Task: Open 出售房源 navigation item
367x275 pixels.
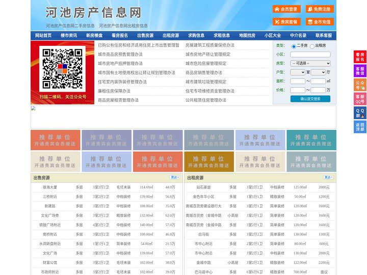Action: pos(145,36)
